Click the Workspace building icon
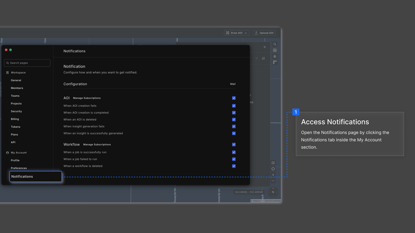This screenshot has height=233, width=415. pos(7,73)
